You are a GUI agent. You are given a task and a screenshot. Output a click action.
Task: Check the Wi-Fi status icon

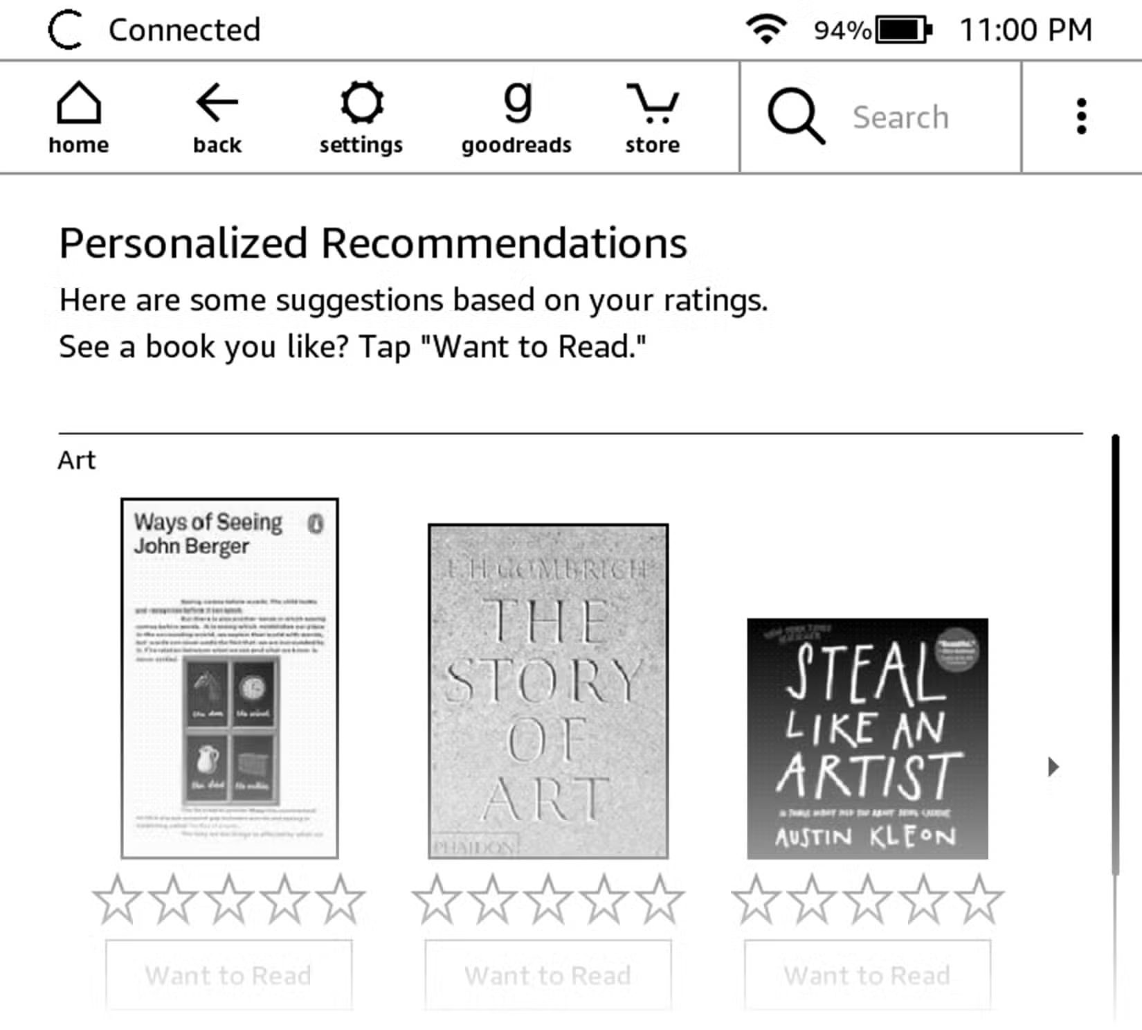point(768,28)
